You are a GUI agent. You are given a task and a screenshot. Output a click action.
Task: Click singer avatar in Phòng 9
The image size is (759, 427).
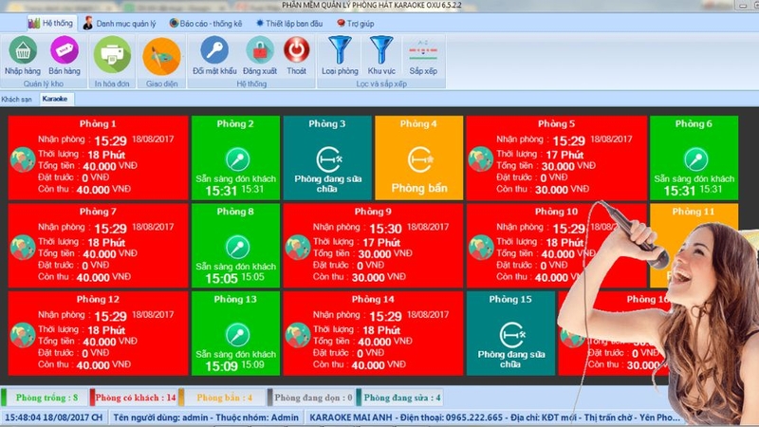pos(298,248)
